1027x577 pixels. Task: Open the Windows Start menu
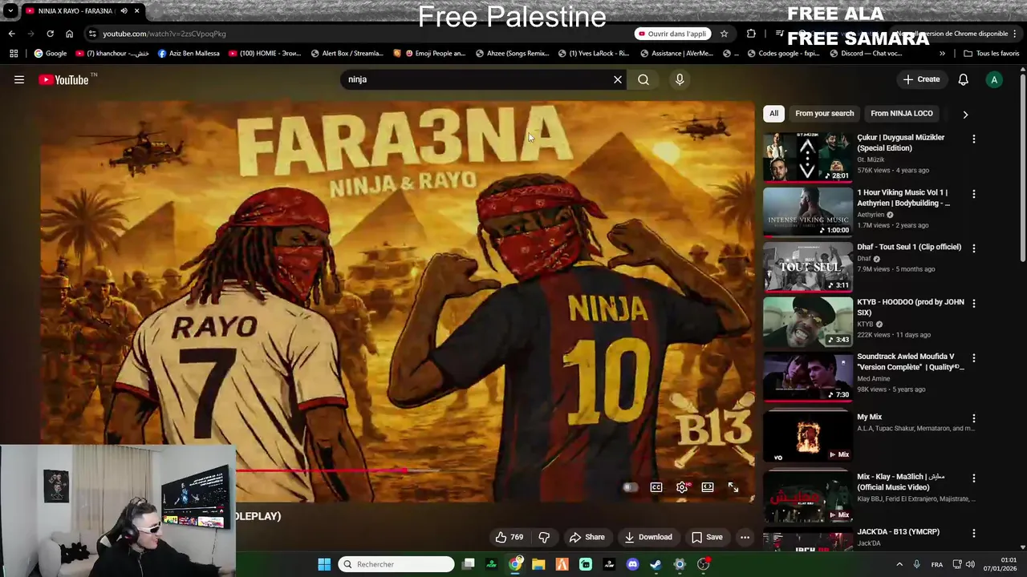(x=324, y=564)
